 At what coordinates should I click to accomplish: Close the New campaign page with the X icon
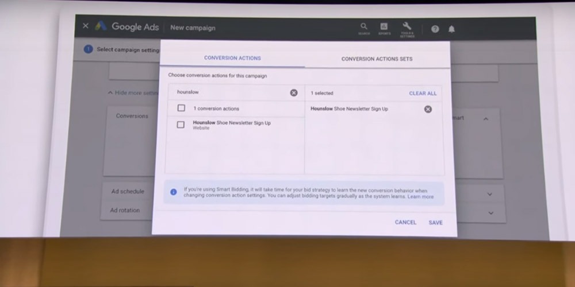tap(86, 26)
